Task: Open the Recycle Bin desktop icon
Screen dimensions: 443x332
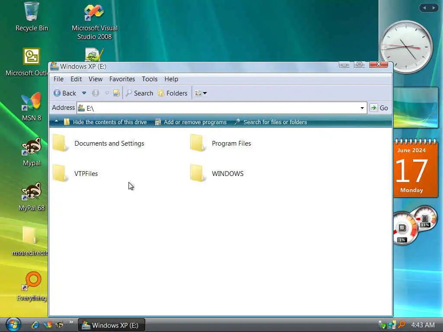Action: [31, 16]
